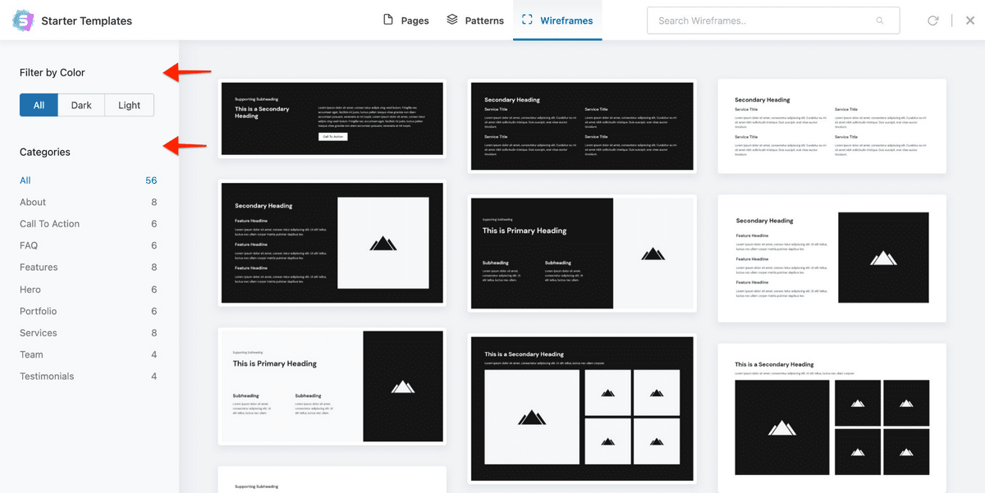This screenshot has height=493, width=985.
Task: Select the Wireframes tab
Action: click(557, 21)
